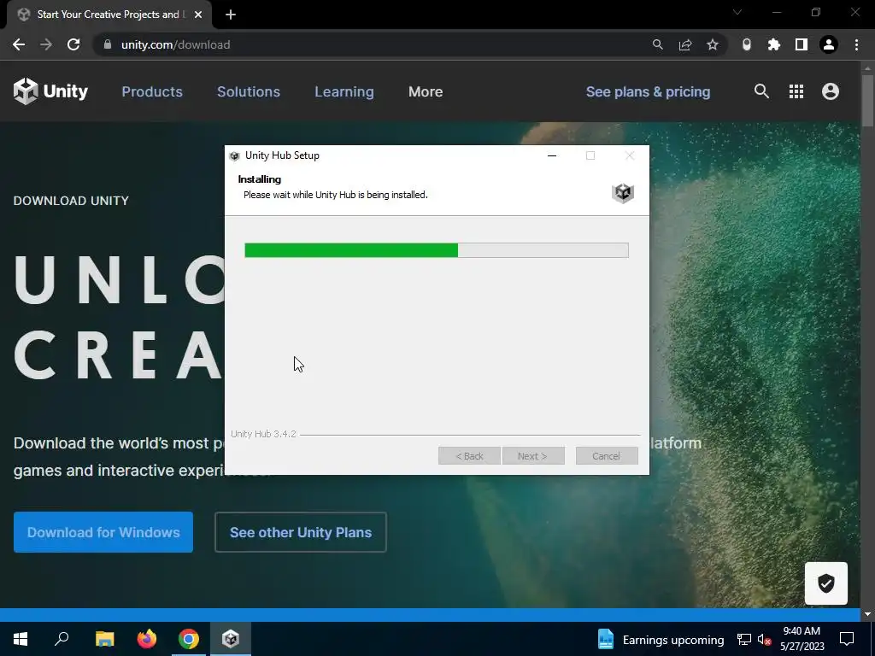Click the disabled Back button in installer
The width and height of the screenshot is (875, 656).
pyautogui.click(x=469, y=456)
